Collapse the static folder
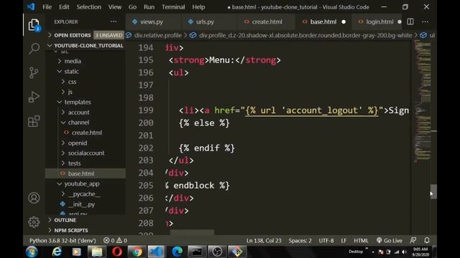 71,72
